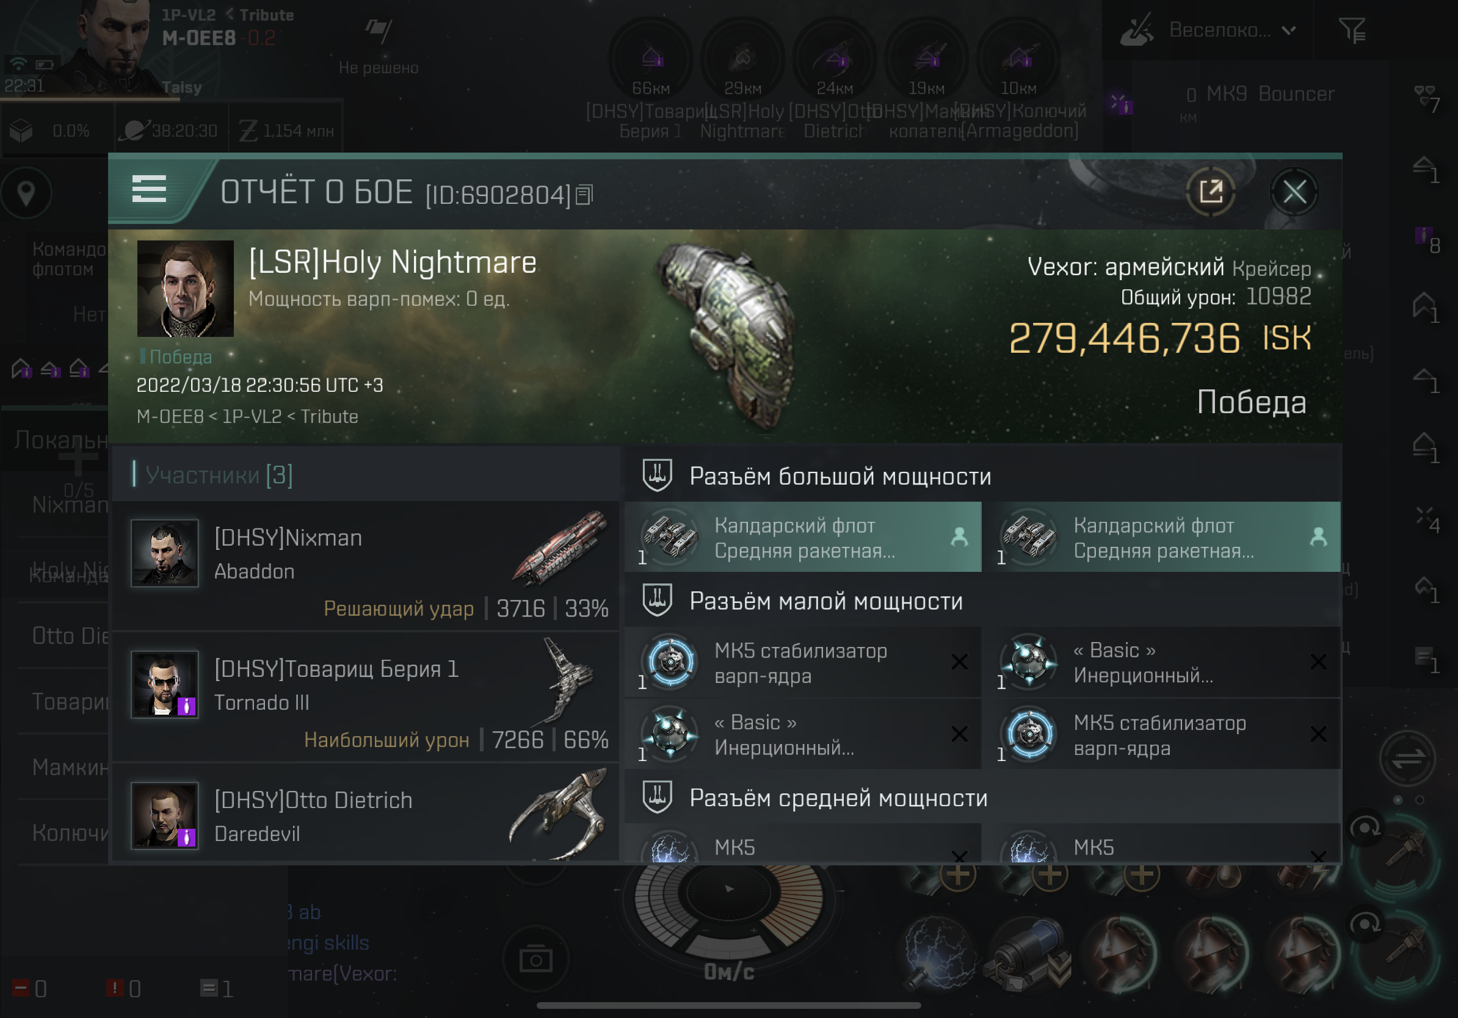Open the camera screenshot button
The height and width of the screenshot is (1018, 1458).
[535, 959]
